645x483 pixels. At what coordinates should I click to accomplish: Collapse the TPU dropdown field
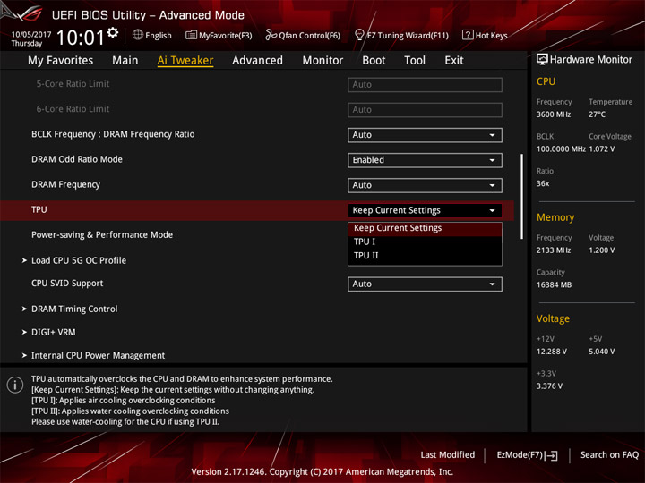pos(425,211)
